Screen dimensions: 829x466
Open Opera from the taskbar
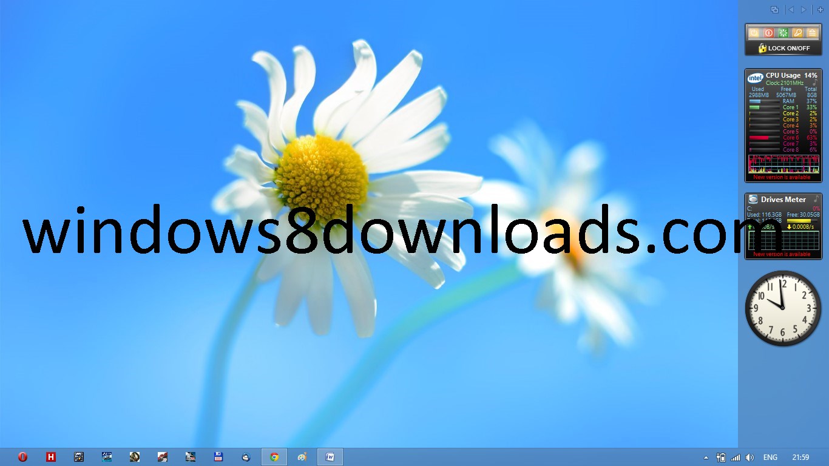pos(23,457)
